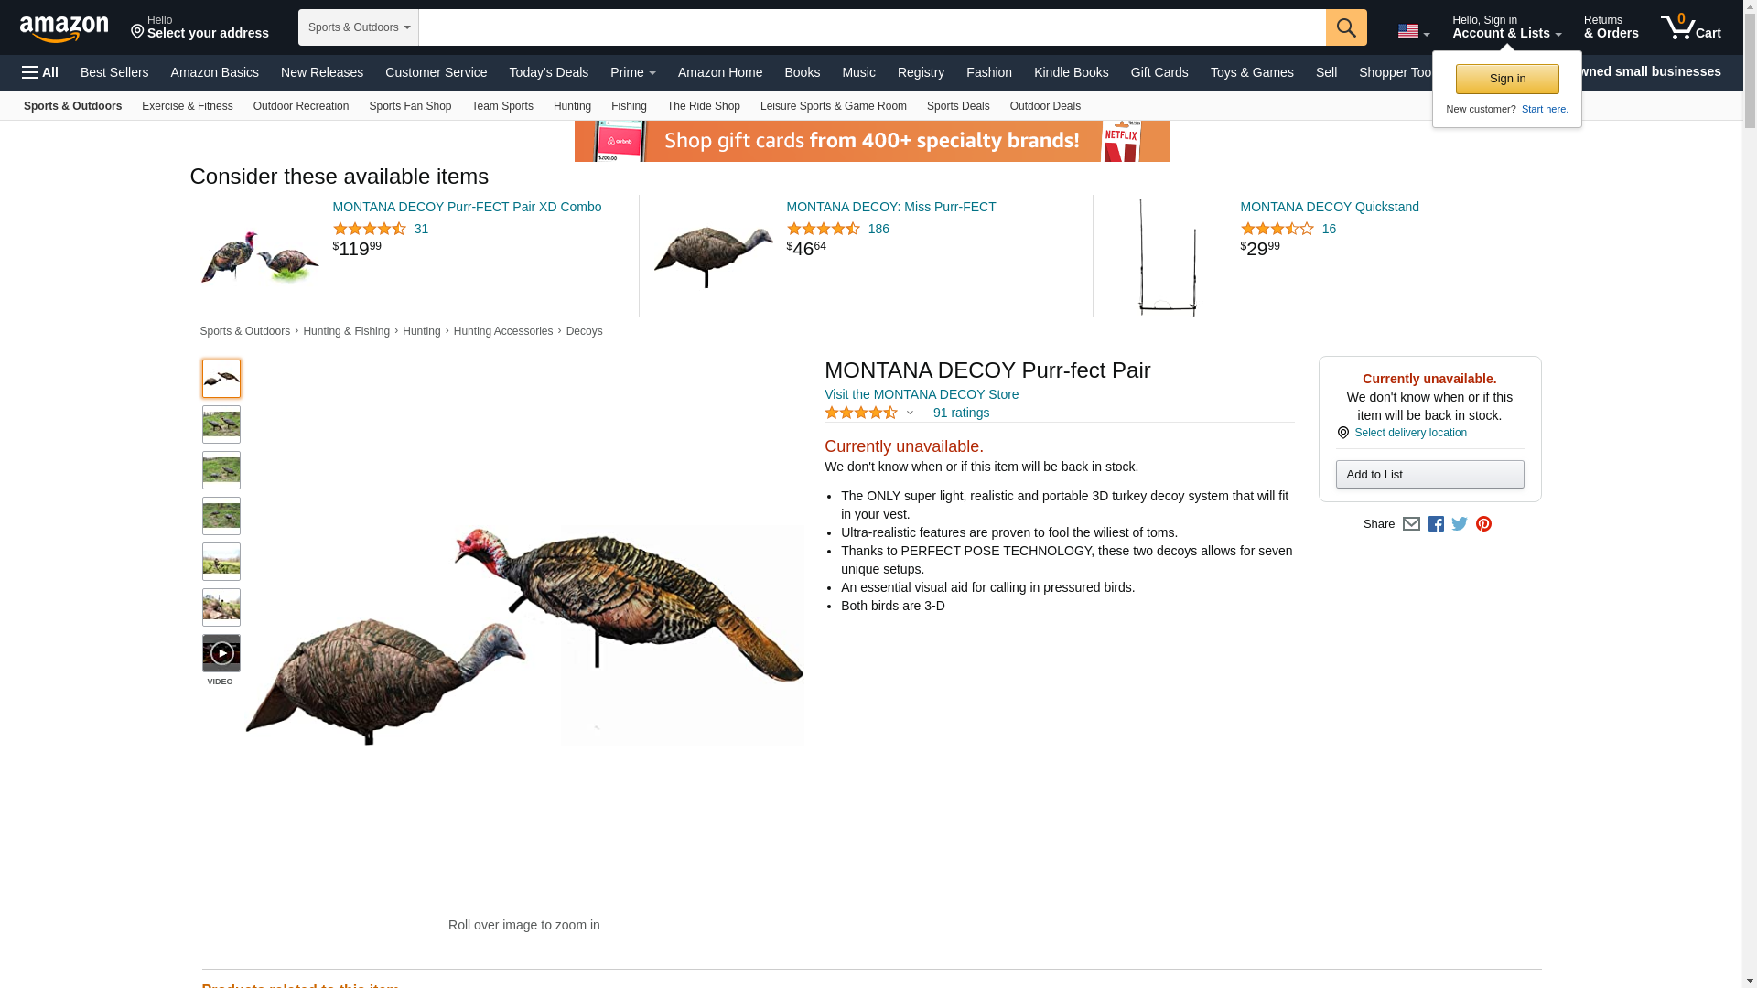Open the All hamburger menu
Screen dimensions: 1757x988
pos(40,72)
